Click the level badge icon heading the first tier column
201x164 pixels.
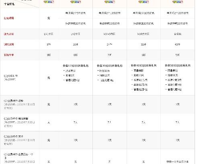tap(49, 2)
